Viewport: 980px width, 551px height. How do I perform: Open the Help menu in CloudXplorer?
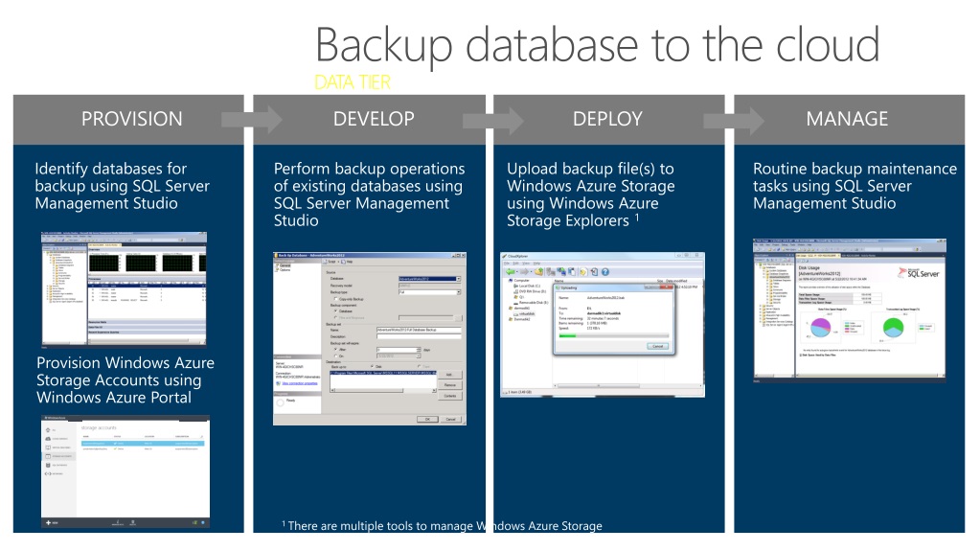[x=536, y=264]
